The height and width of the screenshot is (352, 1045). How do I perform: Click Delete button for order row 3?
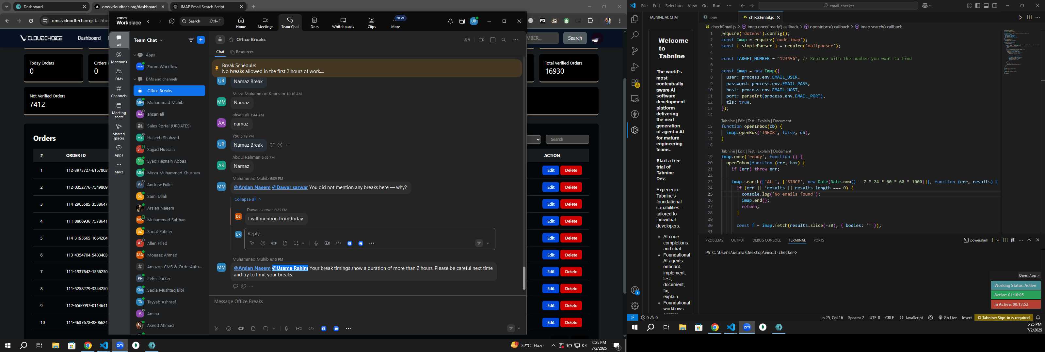tap(571, 204)
